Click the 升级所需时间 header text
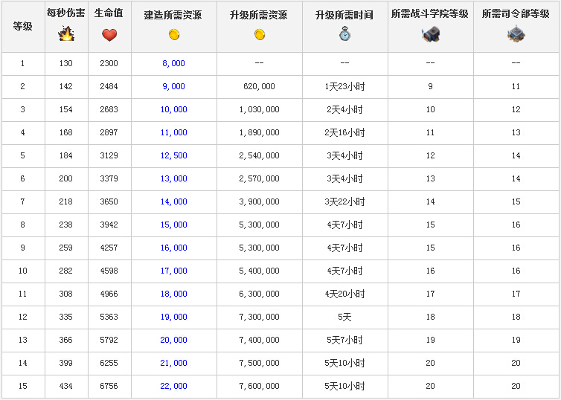The width and height of the screenshot is (561, 400). [x=344, y=15]
